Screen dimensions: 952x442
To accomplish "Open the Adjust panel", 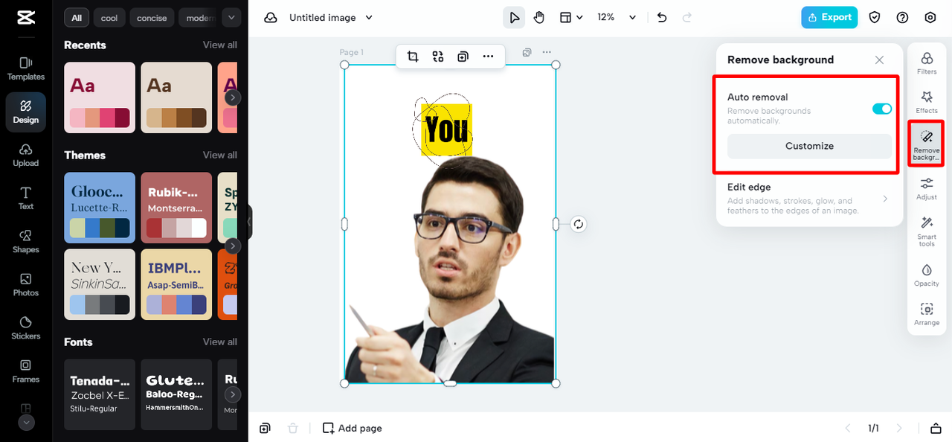I will tap(927, 188).
